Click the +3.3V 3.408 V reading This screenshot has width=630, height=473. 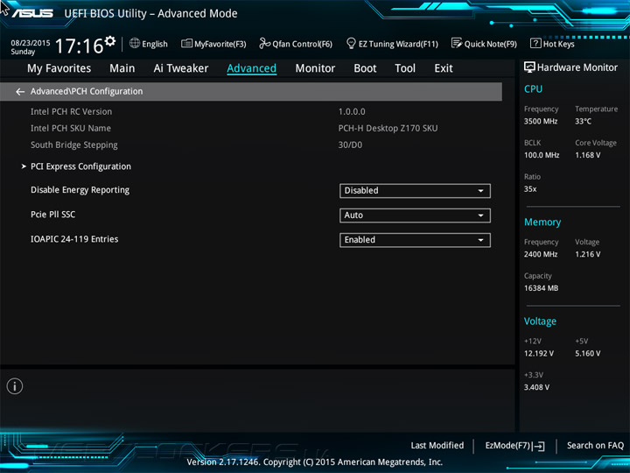[536, 387]
